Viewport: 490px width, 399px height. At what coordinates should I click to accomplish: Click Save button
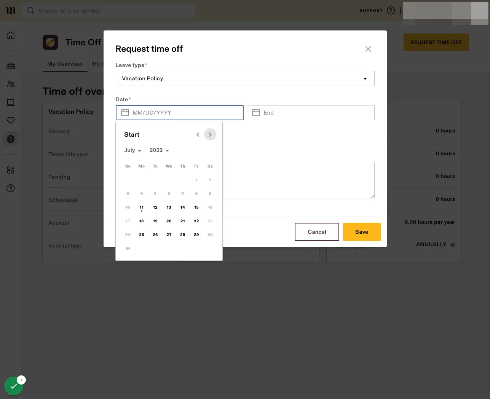[x=362, y=232]
